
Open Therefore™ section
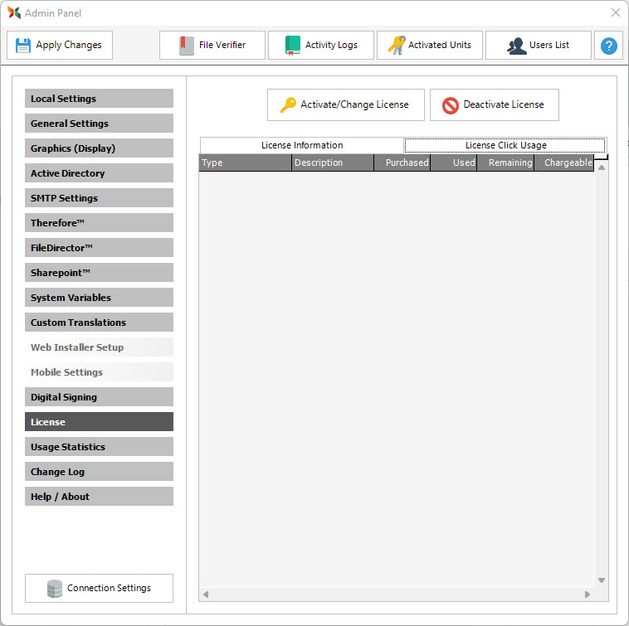[x=99, y=223]
